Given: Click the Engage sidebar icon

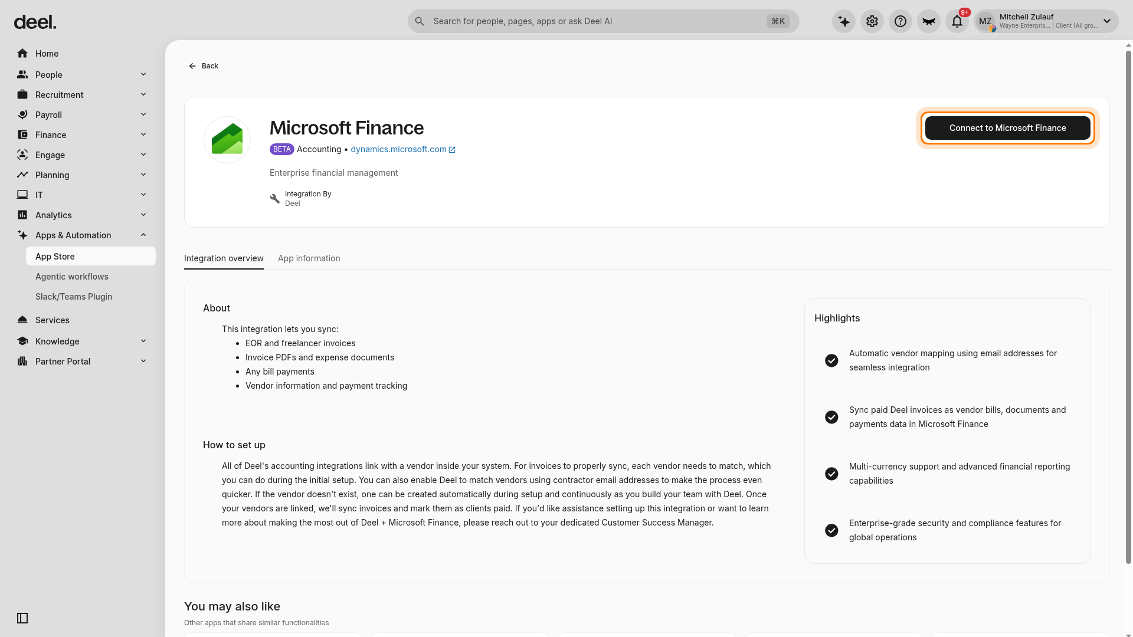Looking at the screenshot, I should click(22, 155).
